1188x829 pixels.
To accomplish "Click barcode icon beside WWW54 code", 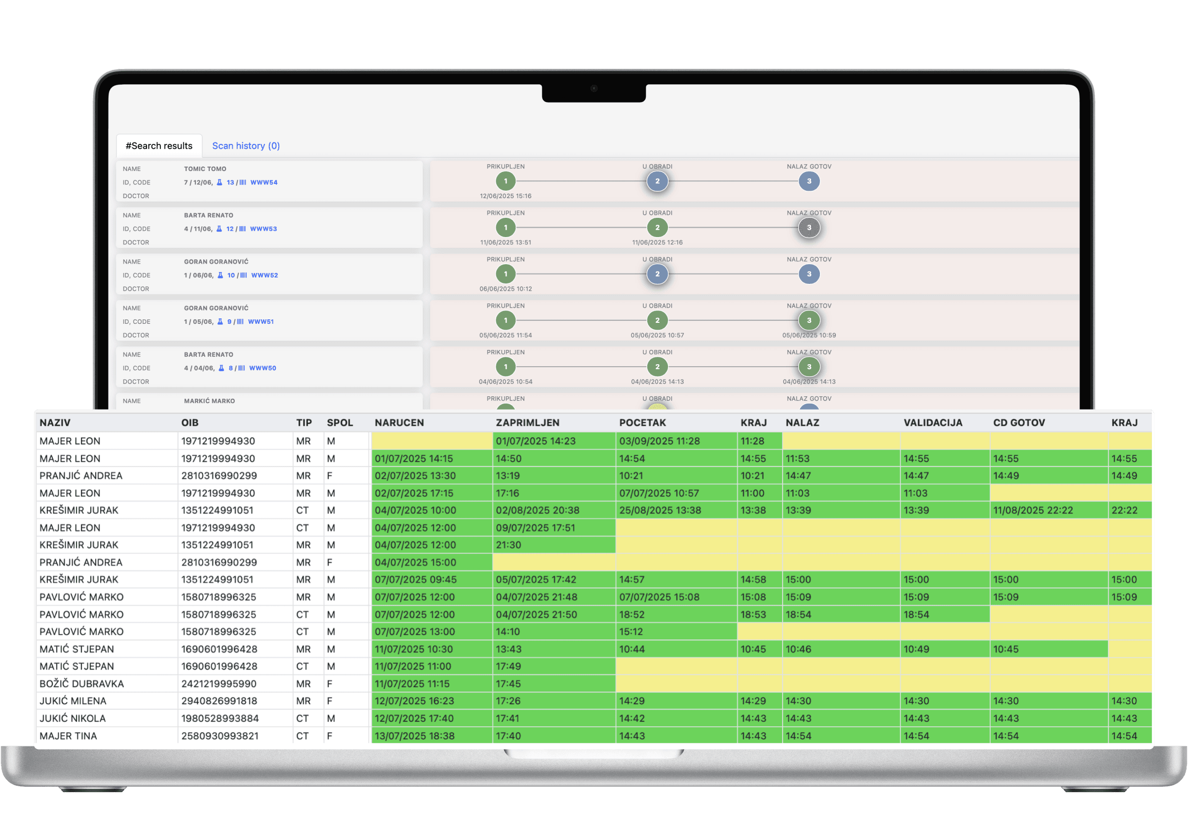I will tap(243, 182).
